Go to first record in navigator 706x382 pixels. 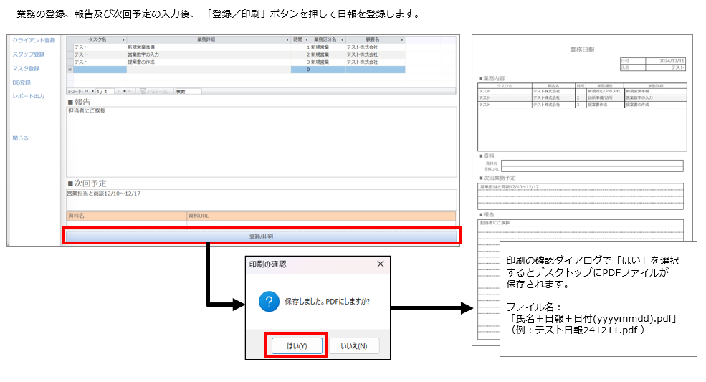87,92
